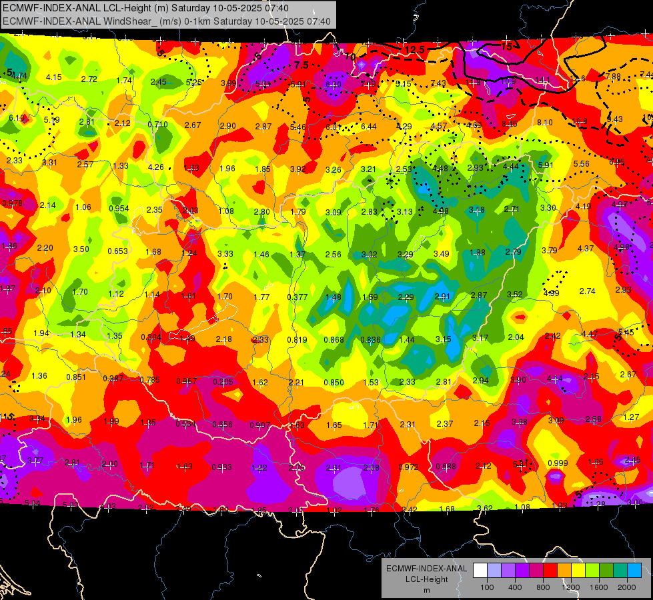Screen dimensions: 653x600
Task: Click the grid value 0.653
Action: pos(118,251)
